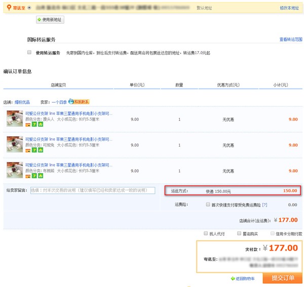The image size is (304, 287).
Task: Click the 国际转运服务 heading
Action: pos(42,39)
